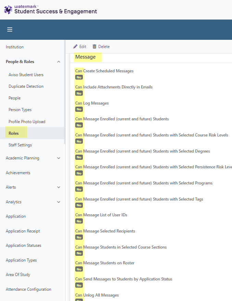Viewport: 232px width, 301px height.
Task: Expand the Analytics section chevron
Action: pyautogui.click(x=59, y=202)
